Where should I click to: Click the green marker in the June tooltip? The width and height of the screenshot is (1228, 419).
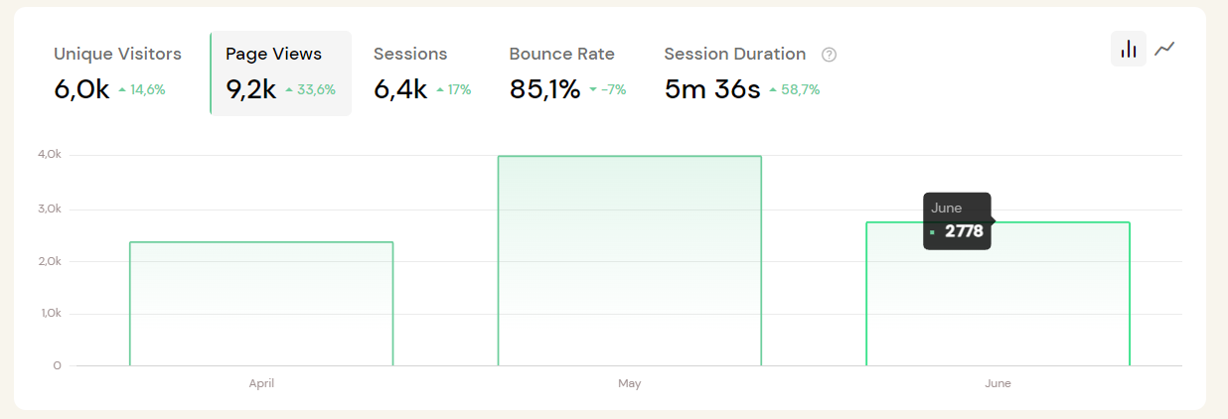932,232
